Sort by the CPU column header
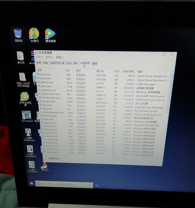 [x=117, y=71]
